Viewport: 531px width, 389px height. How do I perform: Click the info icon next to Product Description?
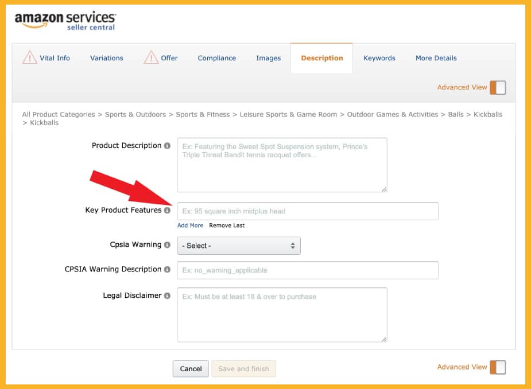tap(168, 146)
